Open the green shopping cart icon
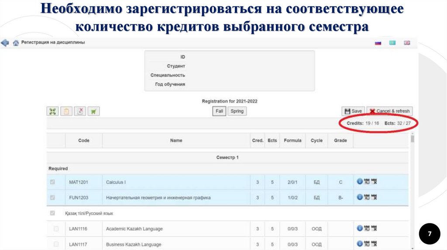 (93, 111)
